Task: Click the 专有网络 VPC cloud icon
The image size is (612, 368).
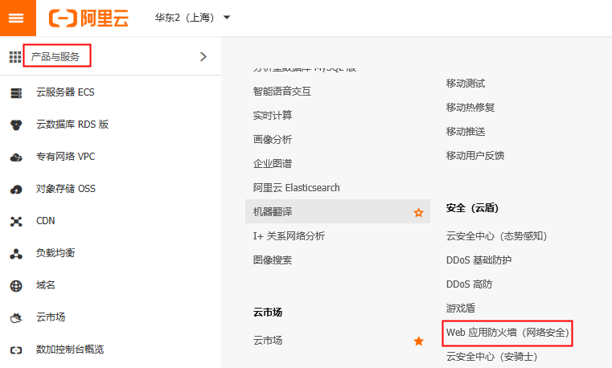Action: click(16, 157)
